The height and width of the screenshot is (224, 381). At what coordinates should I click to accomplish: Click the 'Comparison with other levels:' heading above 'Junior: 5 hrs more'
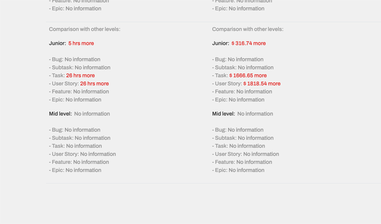click(x=84, y=29)
